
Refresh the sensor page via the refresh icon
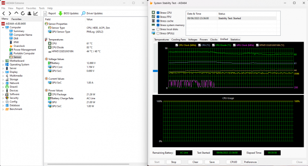[23, 13]
